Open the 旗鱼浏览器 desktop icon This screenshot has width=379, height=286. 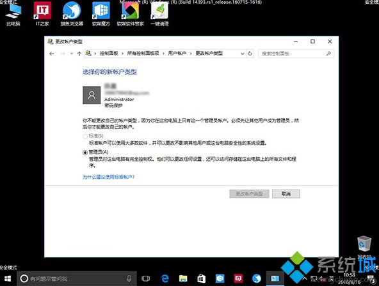point(72,13)
